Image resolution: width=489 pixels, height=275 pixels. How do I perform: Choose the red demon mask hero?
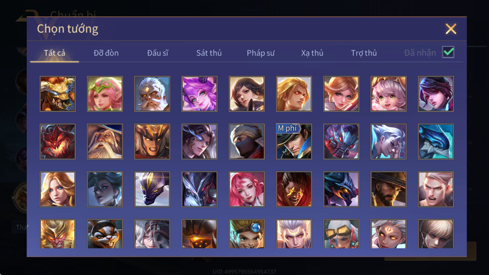click(57, 141)
